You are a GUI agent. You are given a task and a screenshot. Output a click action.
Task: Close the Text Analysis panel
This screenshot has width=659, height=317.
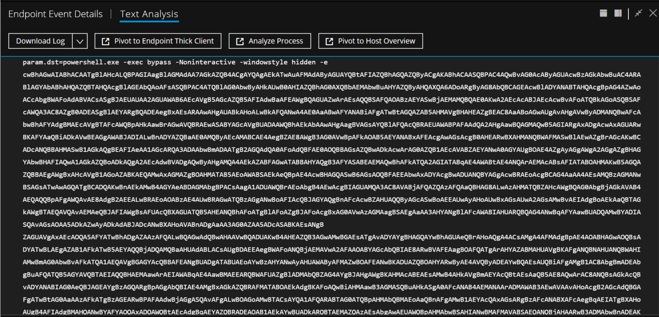coord(653,13)
